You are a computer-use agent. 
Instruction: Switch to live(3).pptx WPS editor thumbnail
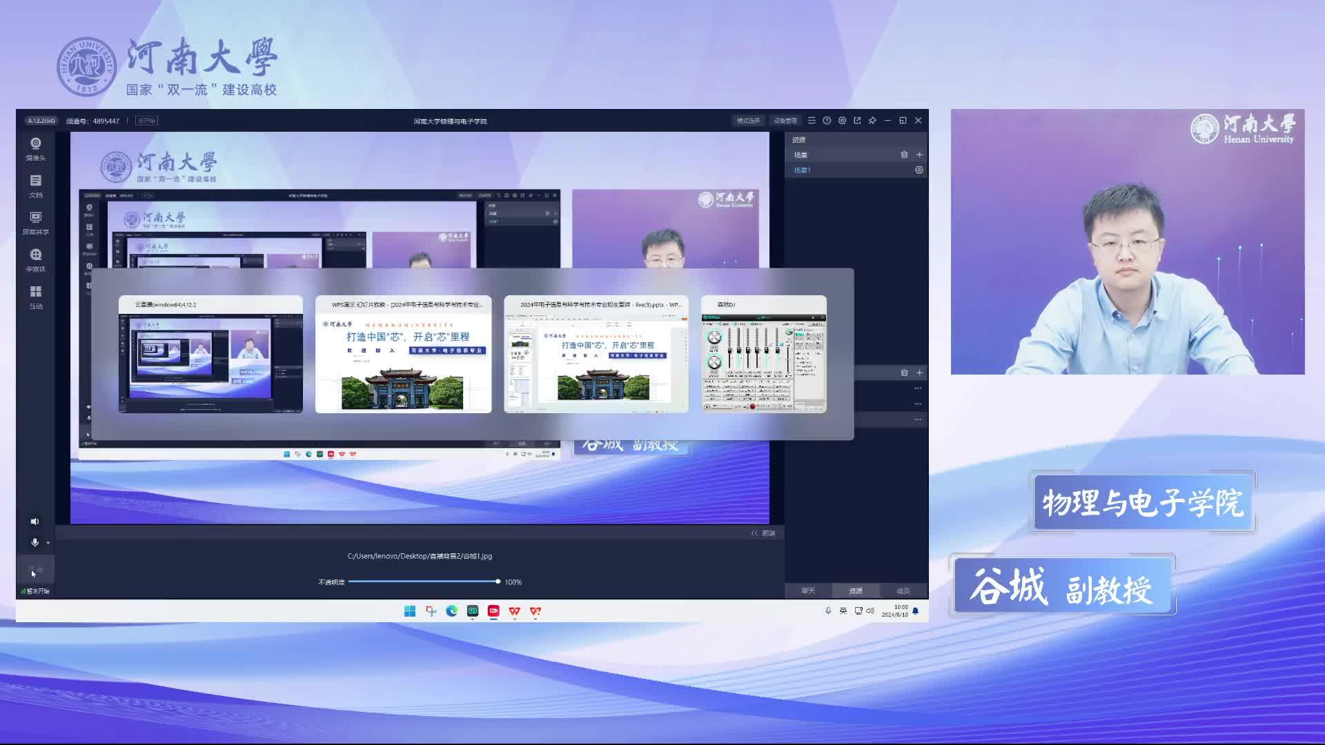596,355
